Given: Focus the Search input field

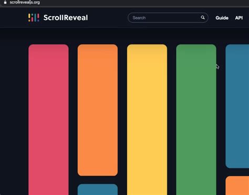Looking at the screenshot, I should tap(168, 18).
